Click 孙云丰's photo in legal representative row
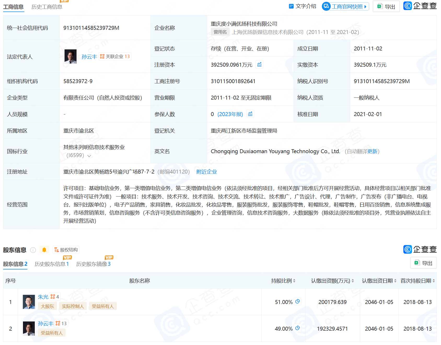 (71, 56)
